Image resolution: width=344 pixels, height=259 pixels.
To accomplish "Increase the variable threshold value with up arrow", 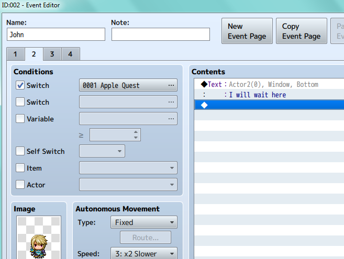I will click(136, 132).
